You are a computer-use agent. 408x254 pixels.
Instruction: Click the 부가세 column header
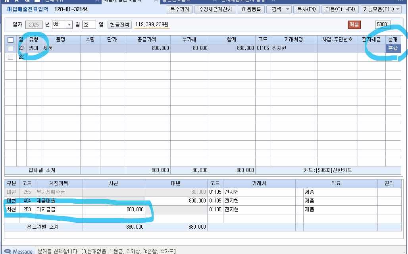[x=189, y=40]
